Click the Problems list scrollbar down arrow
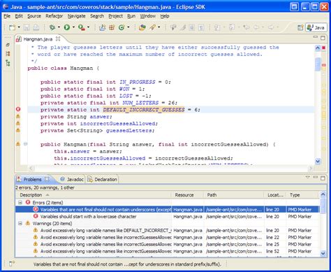Viewport: 331px width, 272px height. tap(323, 253)
